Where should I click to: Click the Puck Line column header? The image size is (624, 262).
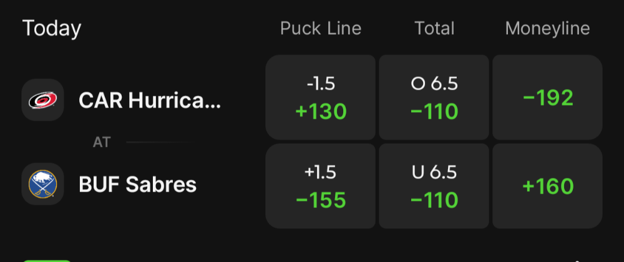(321, 29)
